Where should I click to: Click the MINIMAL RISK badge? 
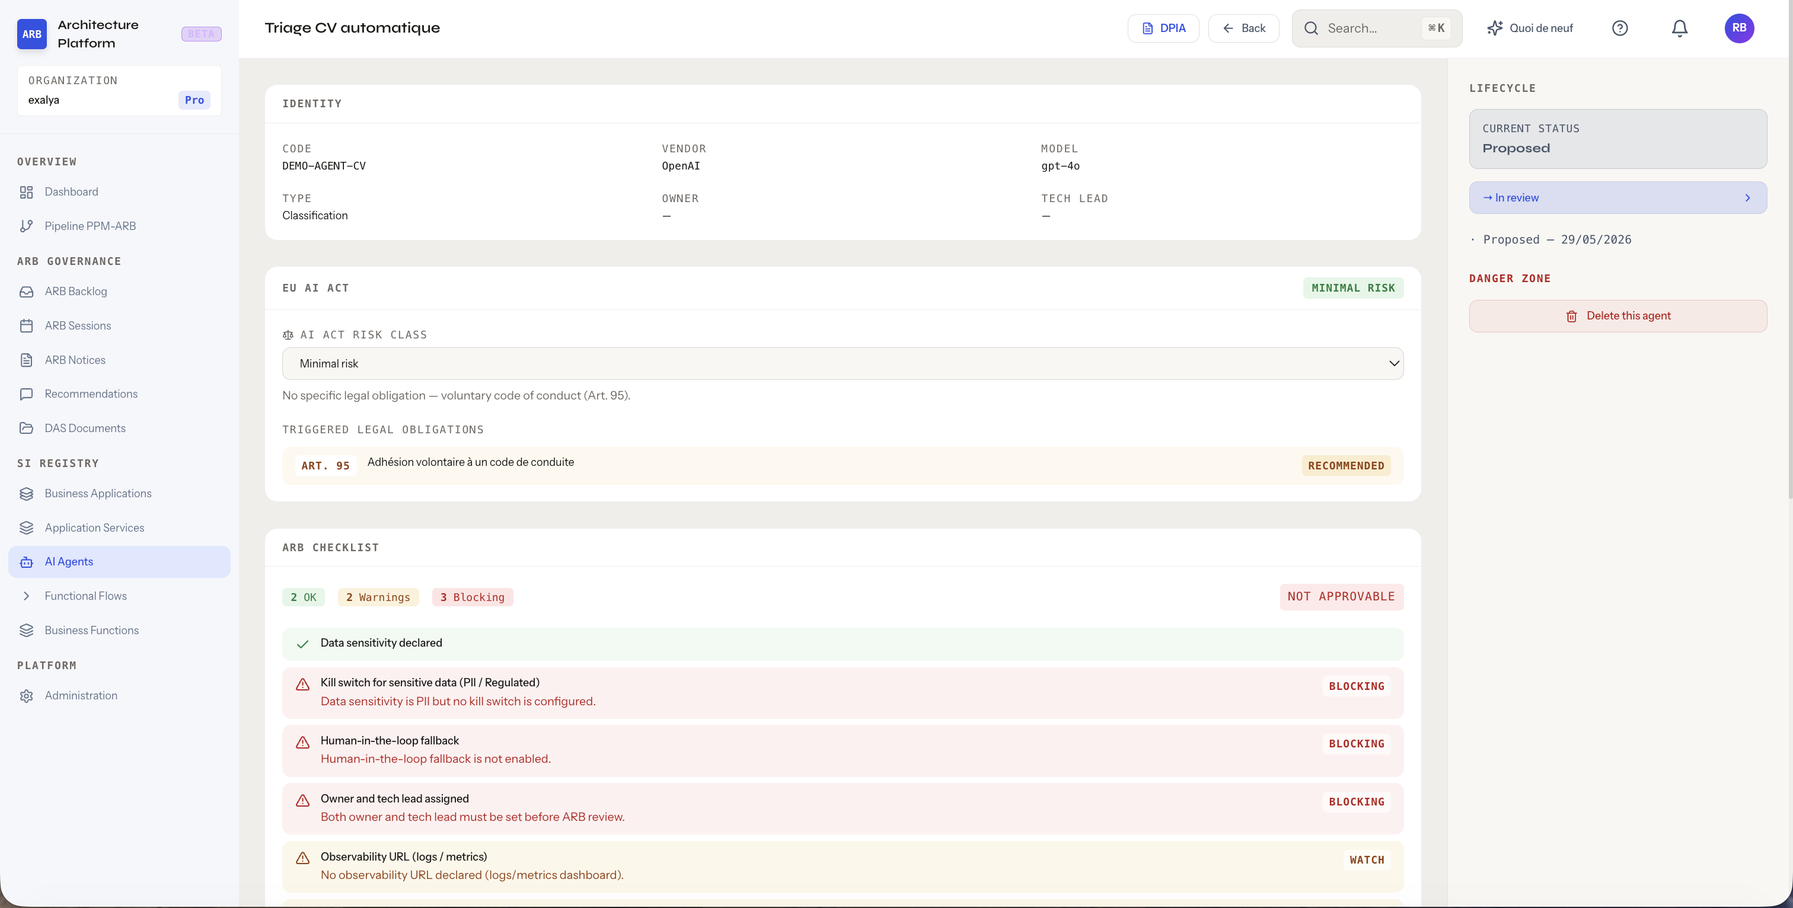pyautogui.click(x=1353, y=288)
